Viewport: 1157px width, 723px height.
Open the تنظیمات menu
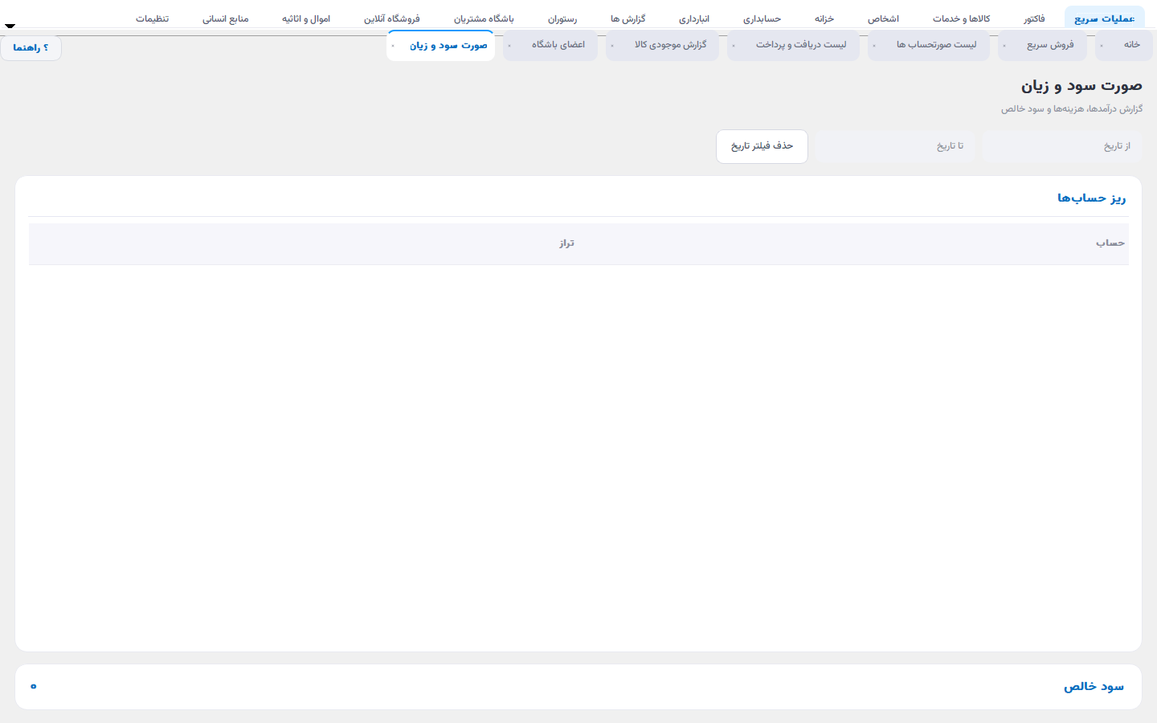[x=152, y=18]
